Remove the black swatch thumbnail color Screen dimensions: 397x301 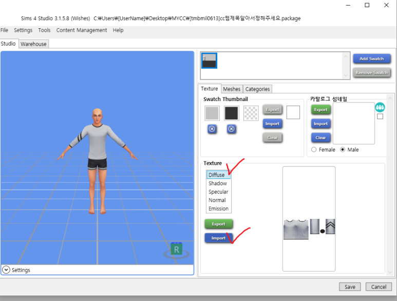point(231,129)
